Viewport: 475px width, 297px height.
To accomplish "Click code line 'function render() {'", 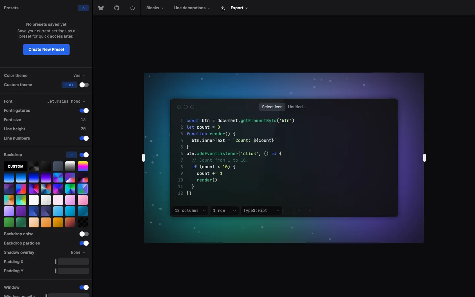I will pyautogui.click(x=211, y=134).
